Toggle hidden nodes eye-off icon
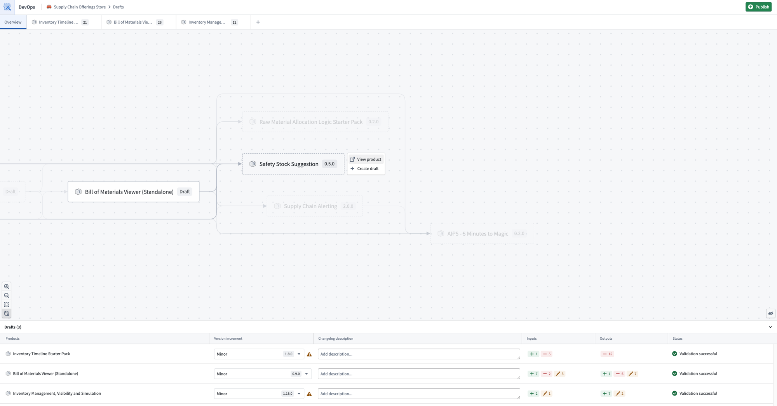777x406 pixels. (771, 313)
